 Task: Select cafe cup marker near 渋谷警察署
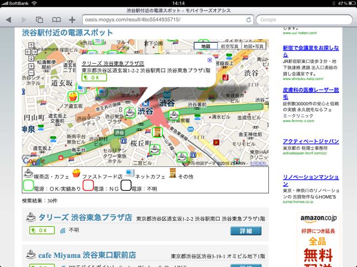tap(174, 115)
